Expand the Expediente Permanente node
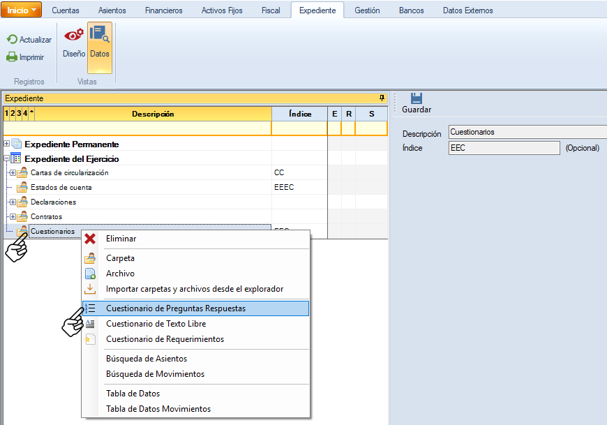 coord(7,144)
